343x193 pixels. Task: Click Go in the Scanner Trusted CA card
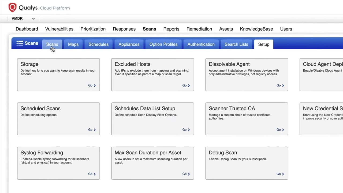pos(280,129)
